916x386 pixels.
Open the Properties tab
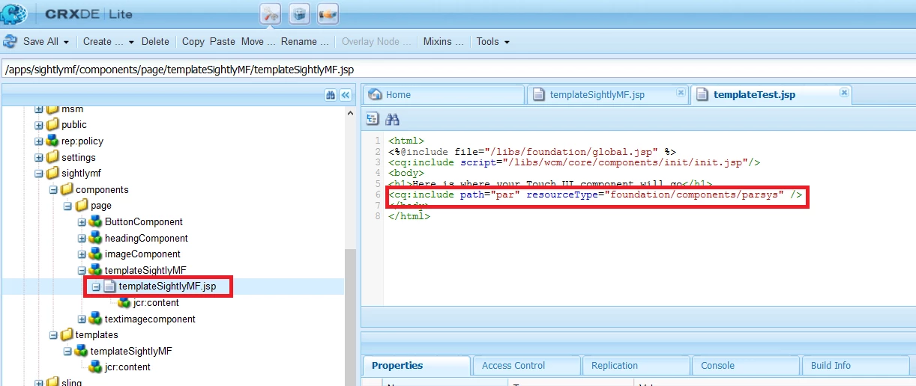pyautogui.click(x=417, y=366)
